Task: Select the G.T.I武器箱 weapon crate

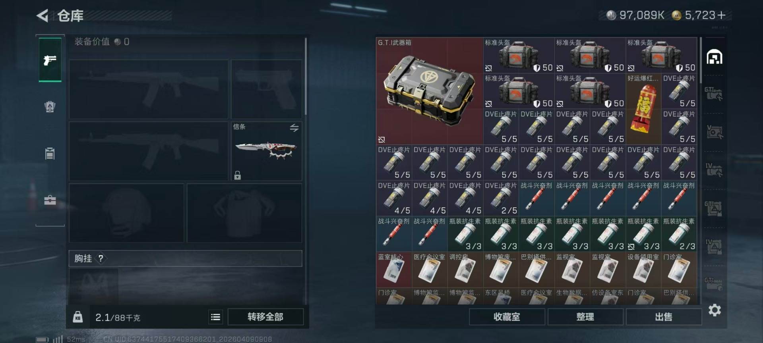Action: point(429,91)
